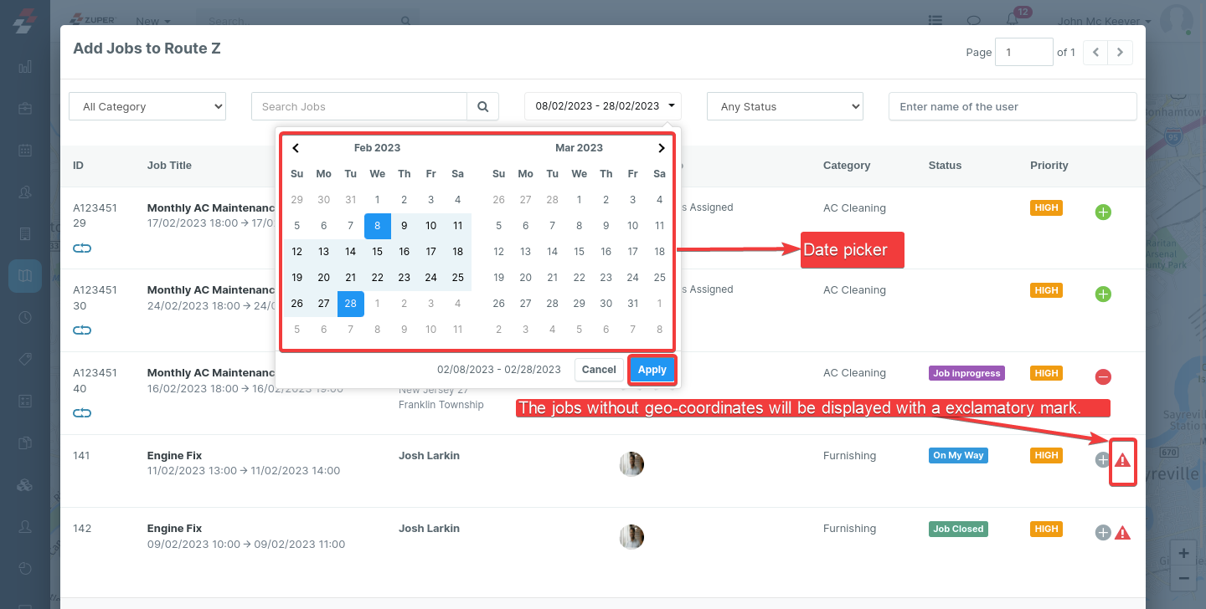
Task: Open the briefcase jobs sidebar icon
Action: click(x=25, y=109)
